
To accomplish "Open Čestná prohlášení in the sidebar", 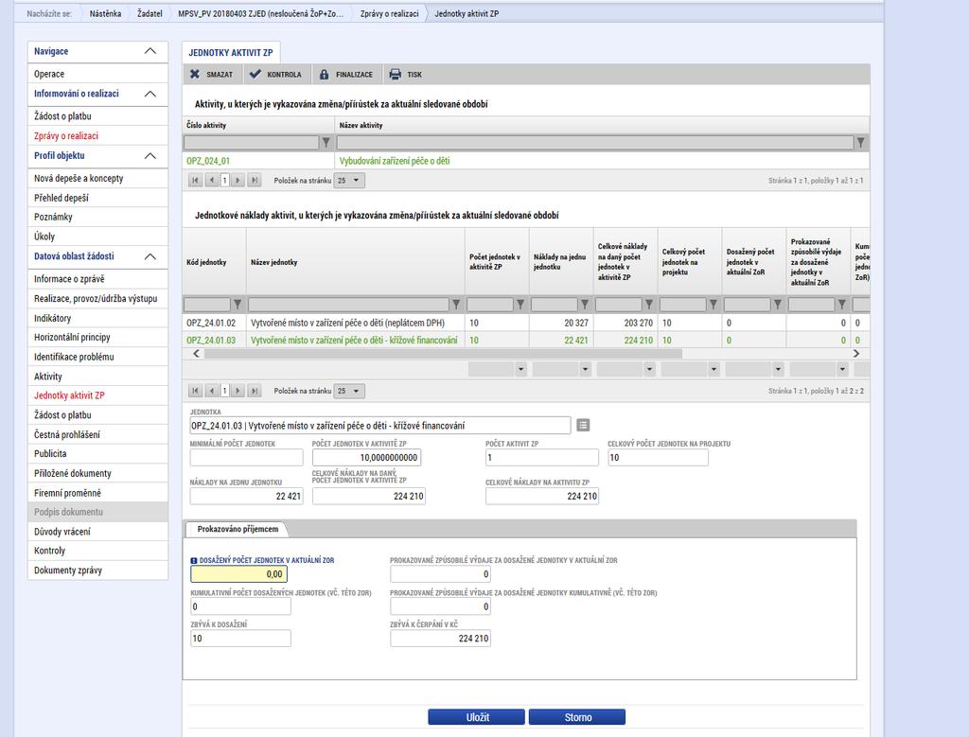I will coord(97,434).
